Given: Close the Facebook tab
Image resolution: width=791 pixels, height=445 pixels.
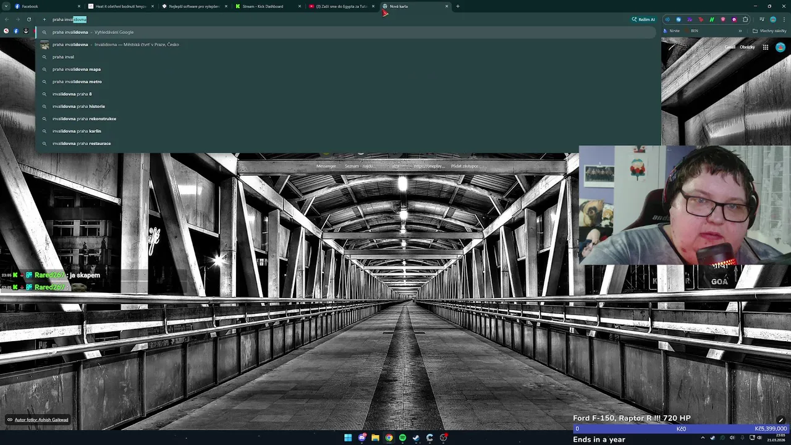Looking at the screenshot, I should click(78, 6).
